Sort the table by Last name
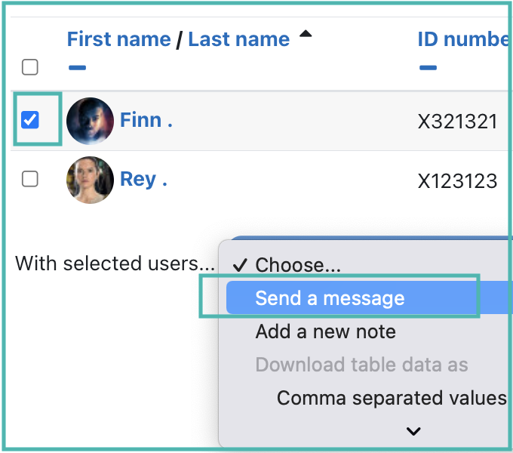The width and height of the screenshot is (513, 453). coord(238,40)
